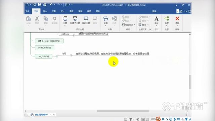
Task: Click the horizontal scrollbar thumb
Action: [123, 111]
